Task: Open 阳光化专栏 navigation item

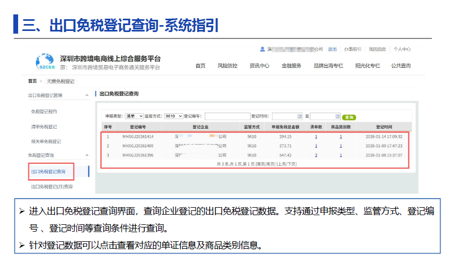Action: coord(367,66)
